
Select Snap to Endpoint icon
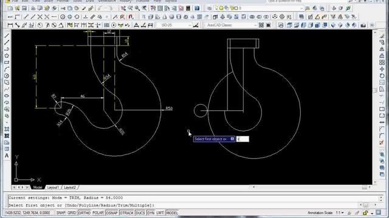pyautogui.click(x=26, y=17)
